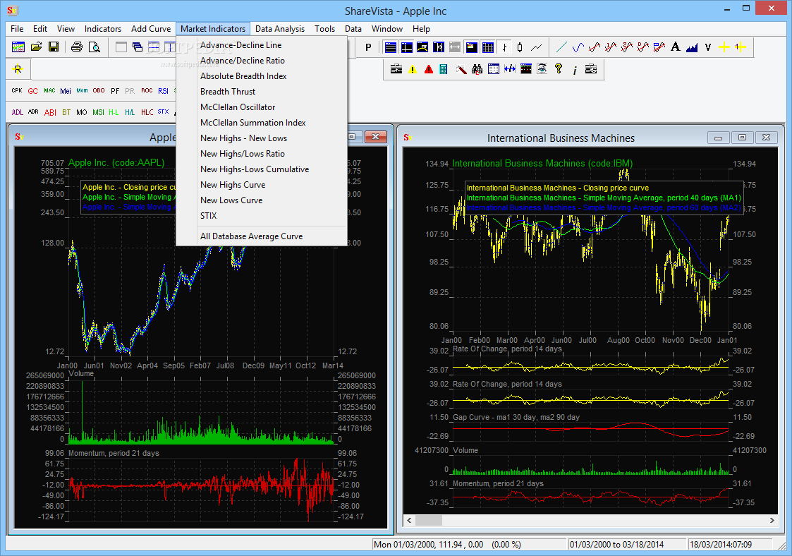The height and width of the screenshot is (556, 792).
Task: Click the IBM window scrollbar right arrow
Action: click(772, 521)
